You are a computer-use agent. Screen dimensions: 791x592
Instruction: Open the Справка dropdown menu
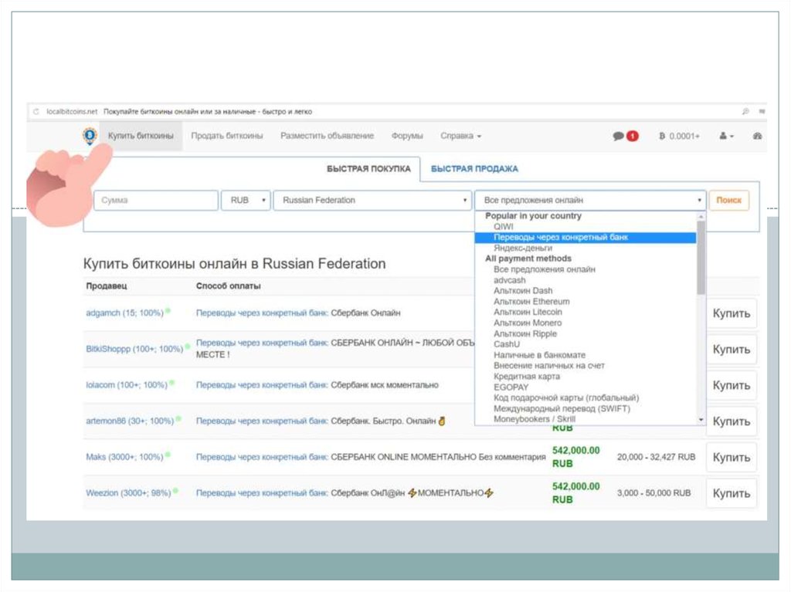tap(460, 136)
